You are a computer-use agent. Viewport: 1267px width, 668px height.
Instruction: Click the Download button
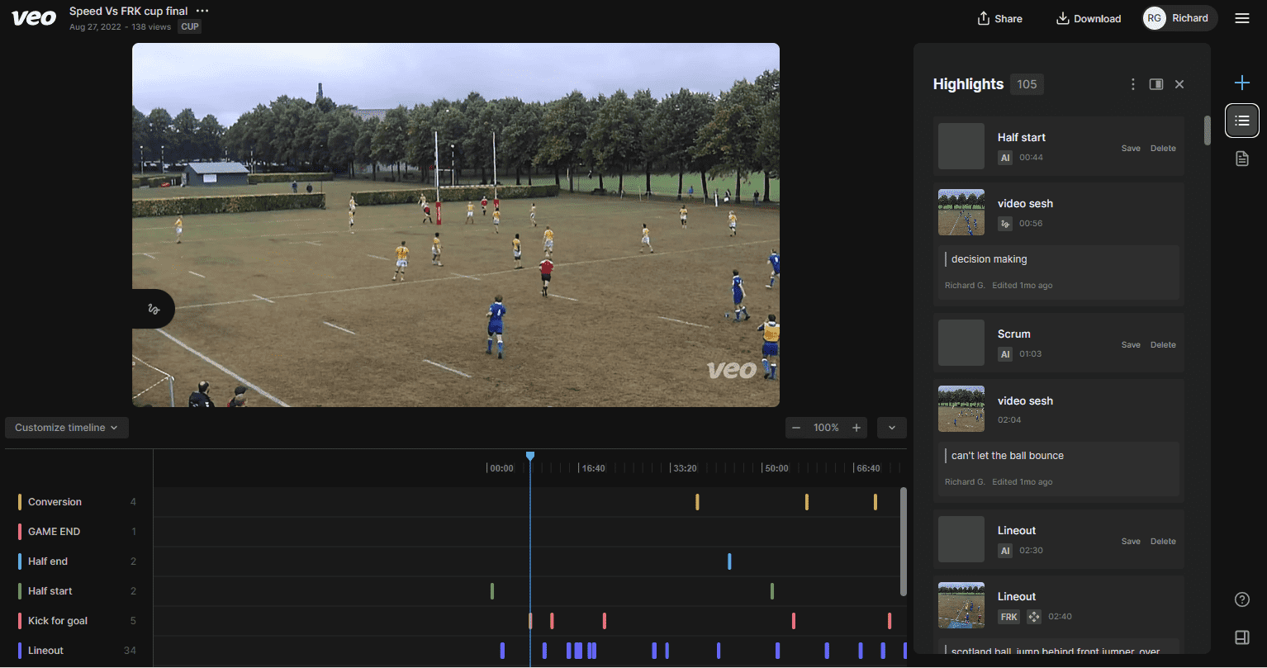coord(1089,17)
